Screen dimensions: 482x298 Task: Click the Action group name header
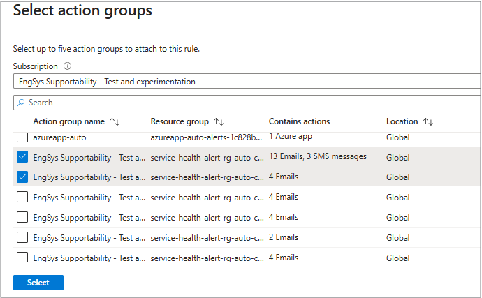[x=68, y=121]
